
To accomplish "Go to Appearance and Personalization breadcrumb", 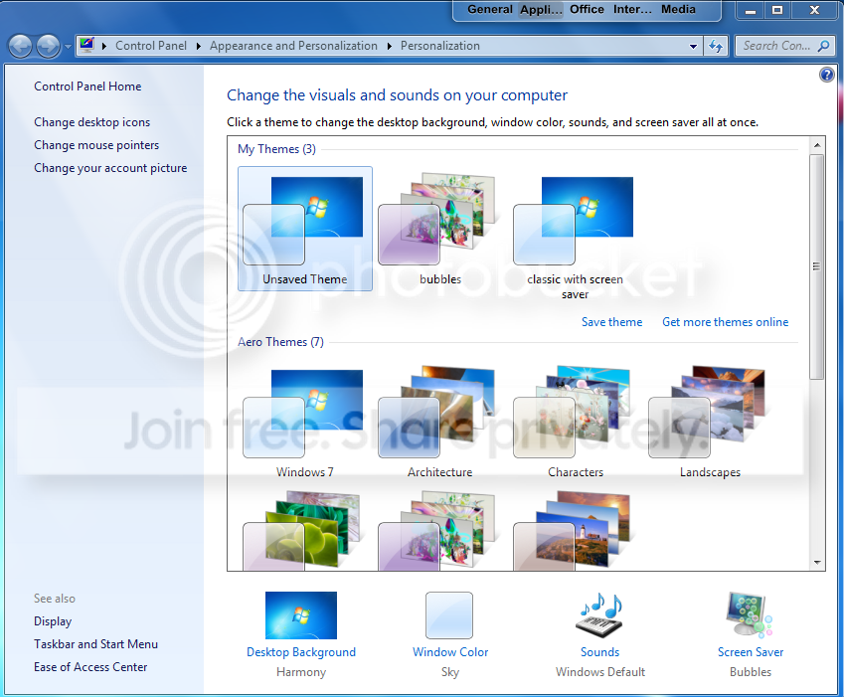I will pos(293,46).
